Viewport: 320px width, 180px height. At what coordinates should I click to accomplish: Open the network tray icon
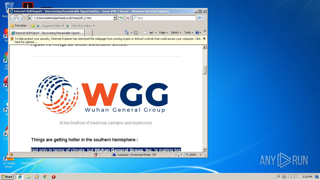[x=284, y=176]
